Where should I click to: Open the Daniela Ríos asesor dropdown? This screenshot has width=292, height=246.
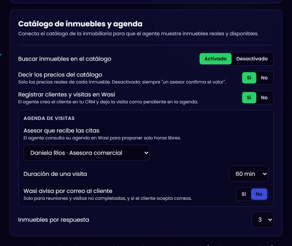[87, 153]
